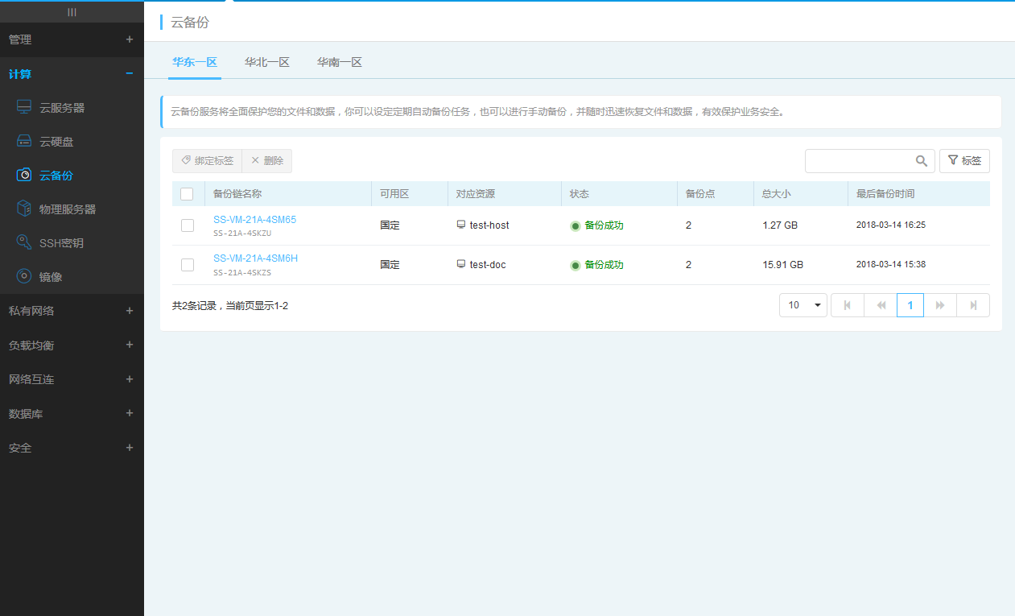Click the sidebar collapse handle at top
The height and width of the screenshot is (616, 1015).
72,11
